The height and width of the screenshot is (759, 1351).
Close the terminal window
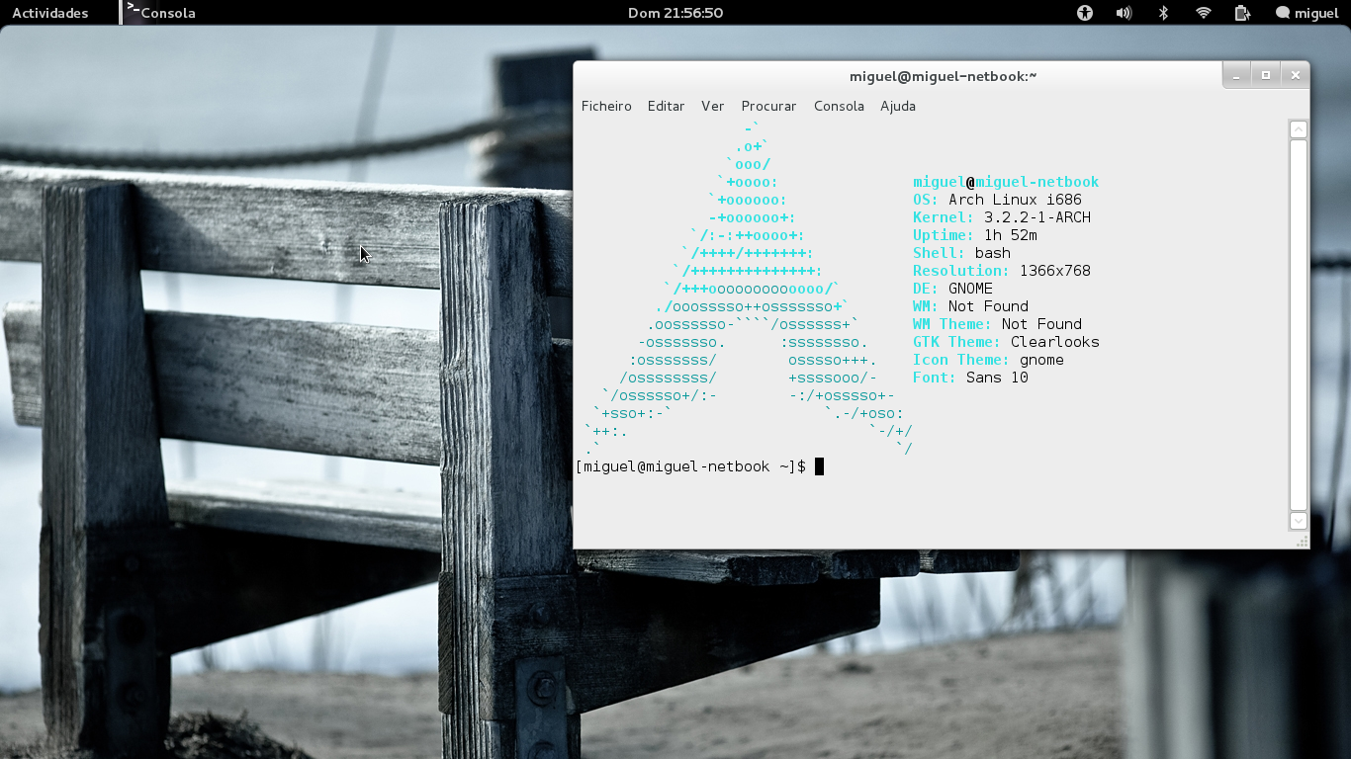point(1295,75)
